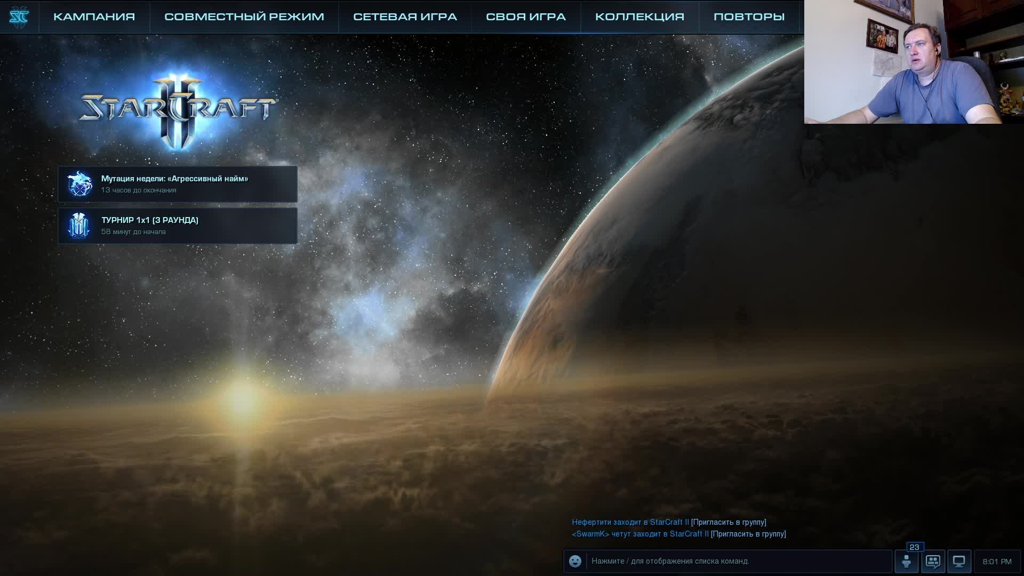Open the Кампания menu tab
The height and width of the screenshot is (576, 1024).
point(94,17)
